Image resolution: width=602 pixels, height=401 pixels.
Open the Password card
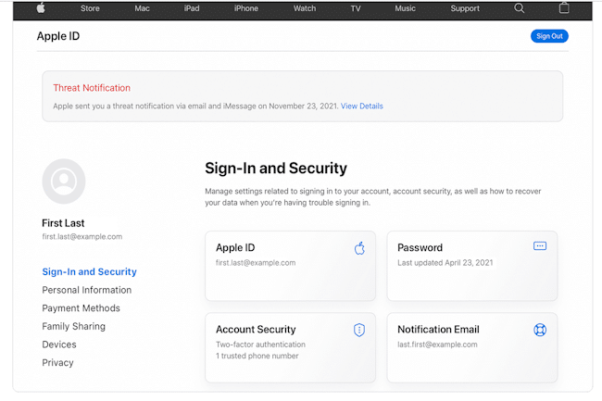coord(471,266)
